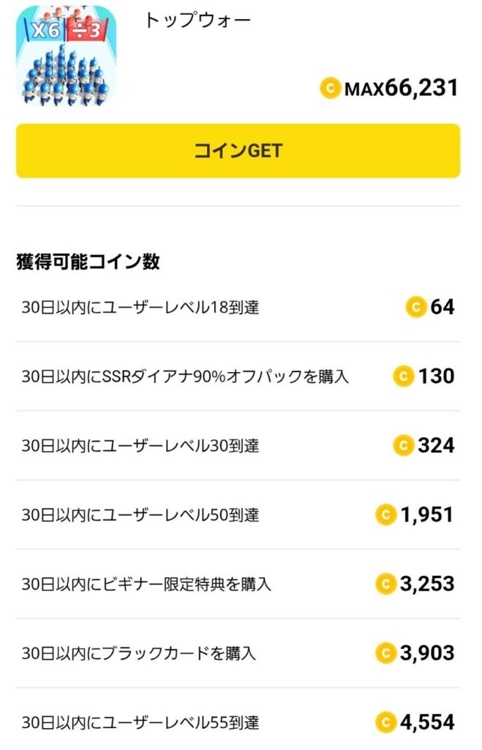Tap the Top War app icon
The image size is (482, 750).
(x=66, y=56)
